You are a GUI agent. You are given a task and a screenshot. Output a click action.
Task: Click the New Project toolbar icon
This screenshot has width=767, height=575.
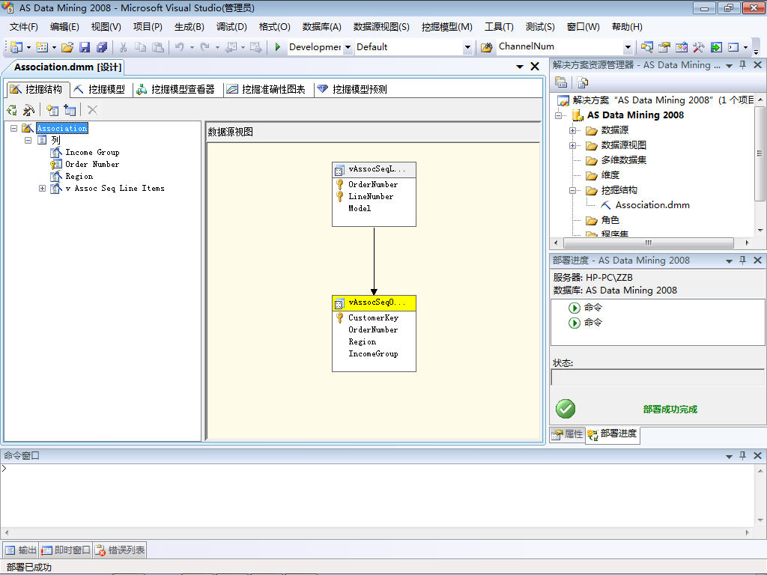(x=16, y=47)
